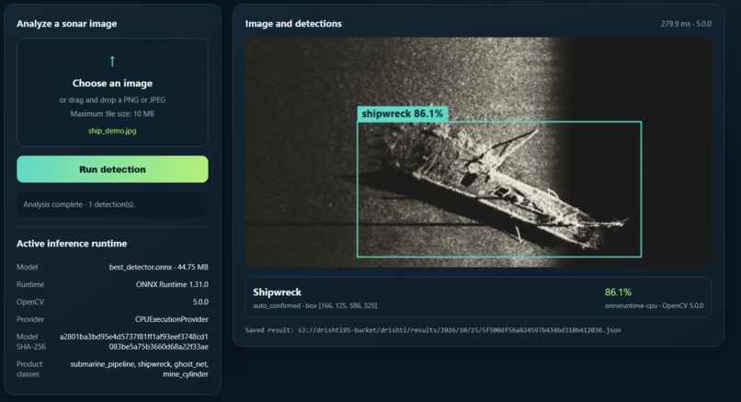Click the '279.9 ms · 5.0.0' timing text

pyautogui.click(x=686, y=24)
